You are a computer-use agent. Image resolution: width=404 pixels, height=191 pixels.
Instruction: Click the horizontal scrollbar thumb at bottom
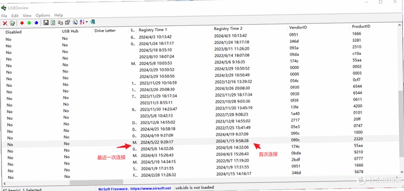(96, 182)
